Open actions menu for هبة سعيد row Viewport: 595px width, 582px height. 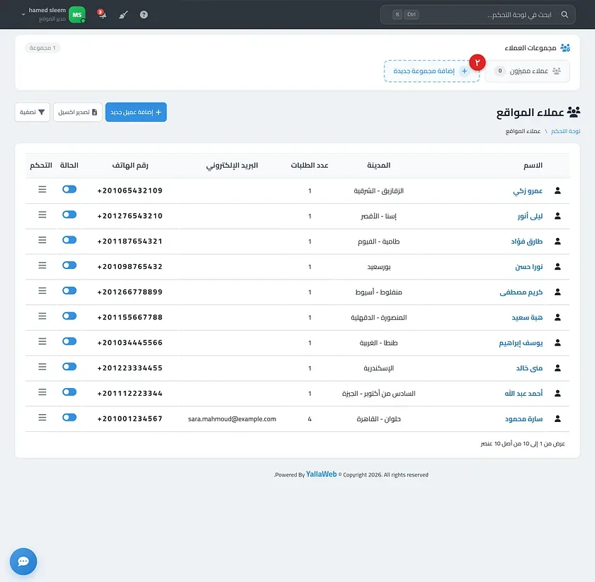[42, 316]
